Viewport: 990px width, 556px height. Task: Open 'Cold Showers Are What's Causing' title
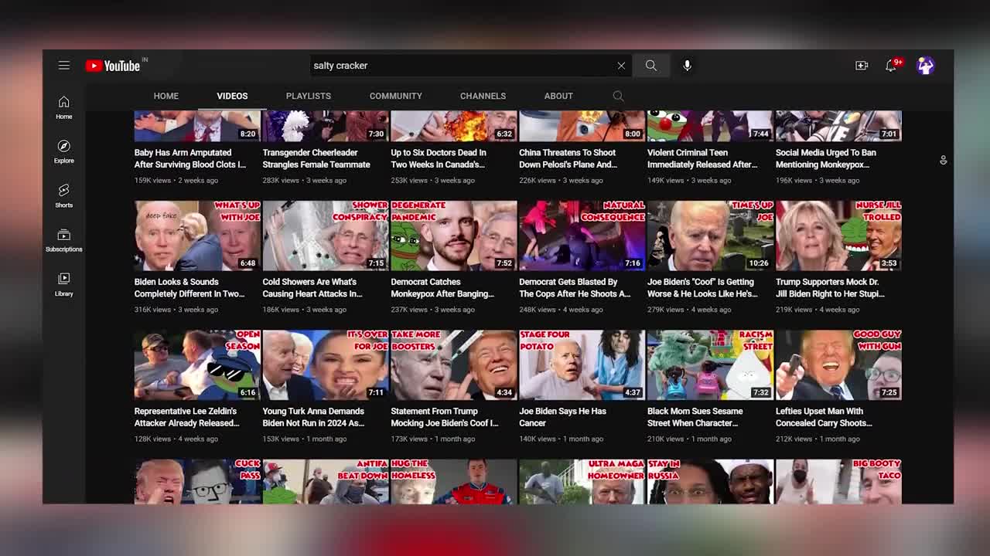pyautogui.click(x=312, y=288)
